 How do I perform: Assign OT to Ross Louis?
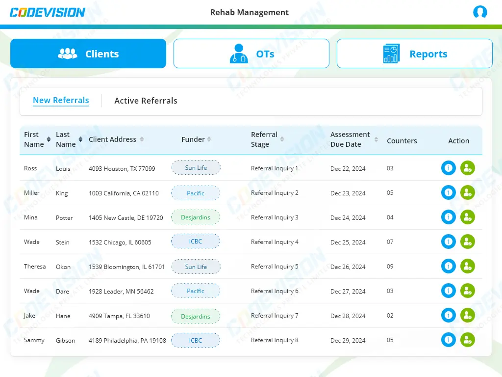pos(467,168)
